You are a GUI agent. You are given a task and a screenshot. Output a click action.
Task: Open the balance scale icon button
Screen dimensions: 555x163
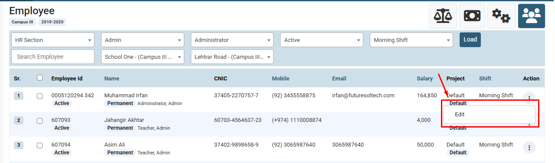pos(443,16)
